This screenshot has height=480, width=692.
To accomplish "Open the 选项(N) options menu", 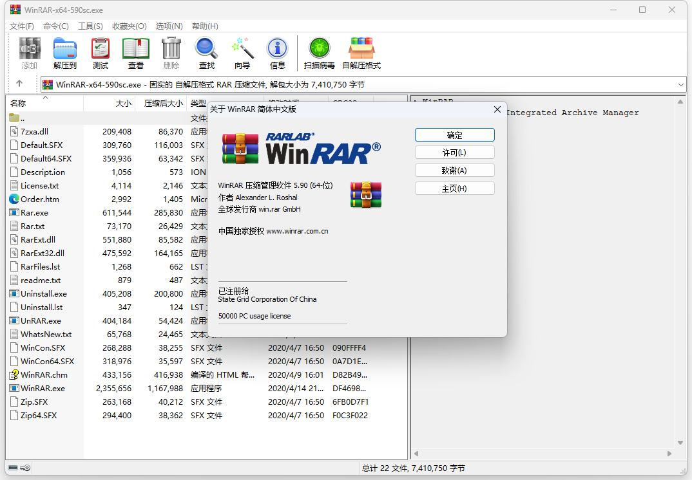I will (169, 26).
